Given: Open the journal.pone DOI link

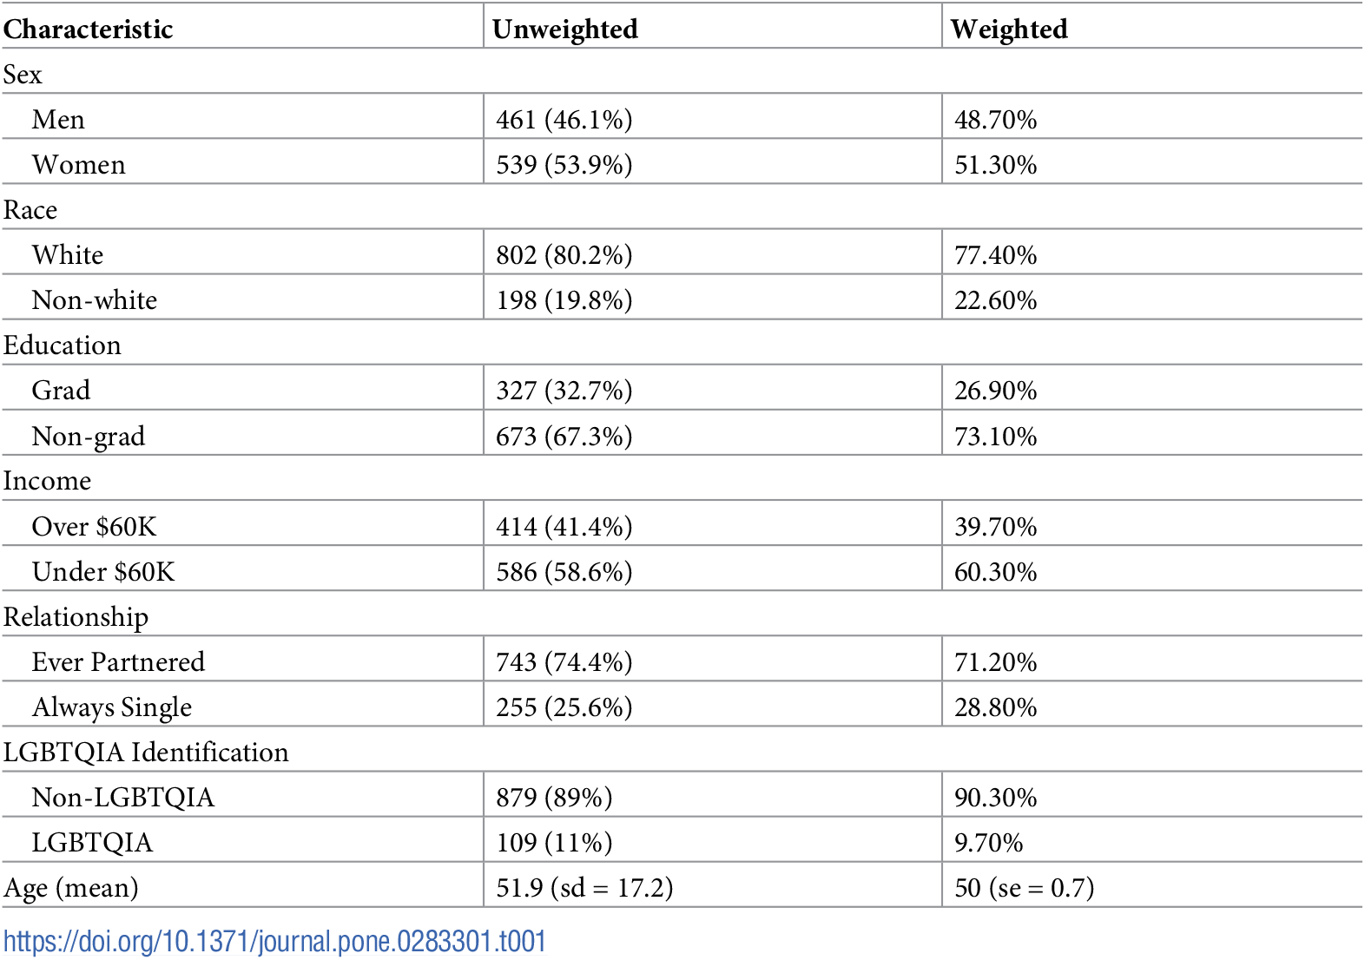Looking at the screenshot, I should 274,942.
